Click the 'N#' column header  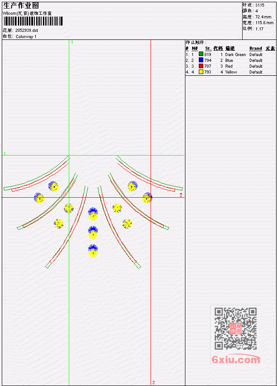194,48
